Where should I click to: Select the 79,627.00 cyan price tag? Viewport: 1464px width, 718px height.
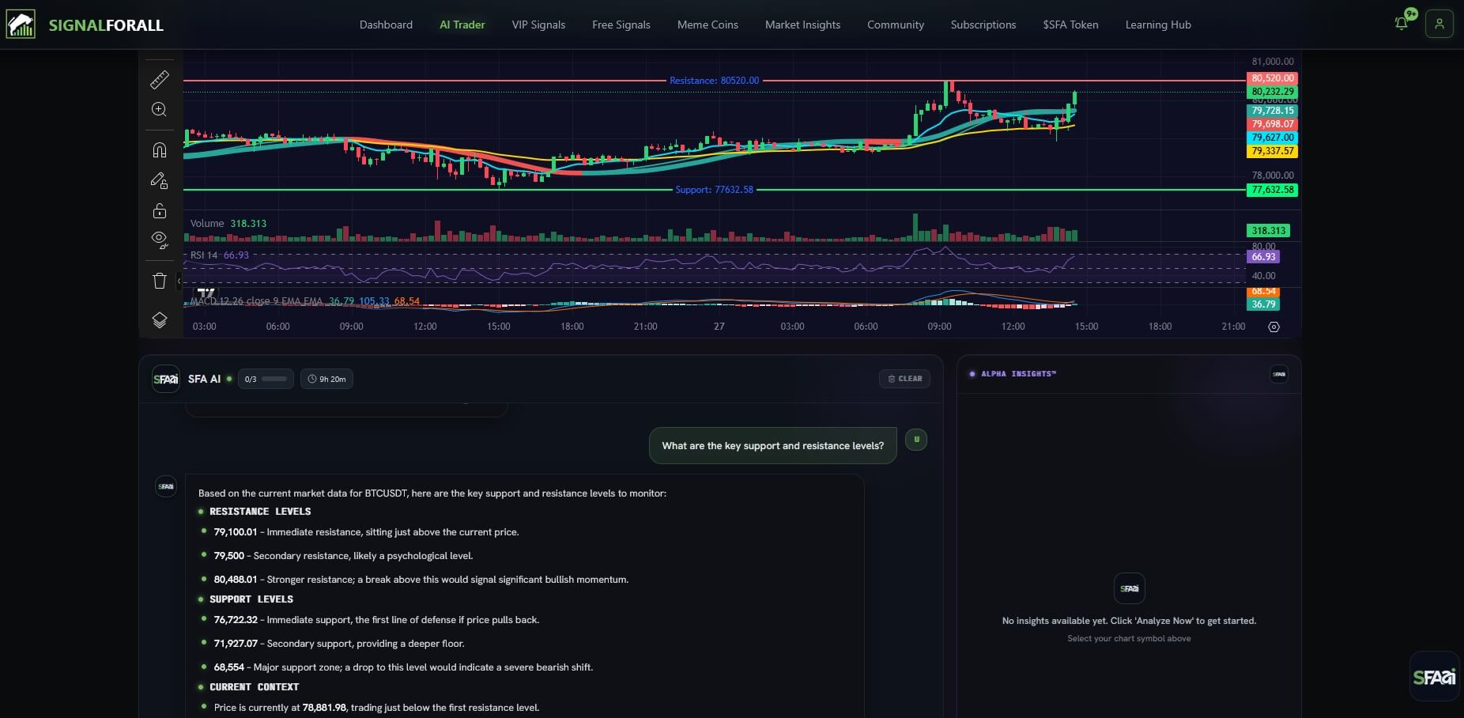coord(1273,138)
